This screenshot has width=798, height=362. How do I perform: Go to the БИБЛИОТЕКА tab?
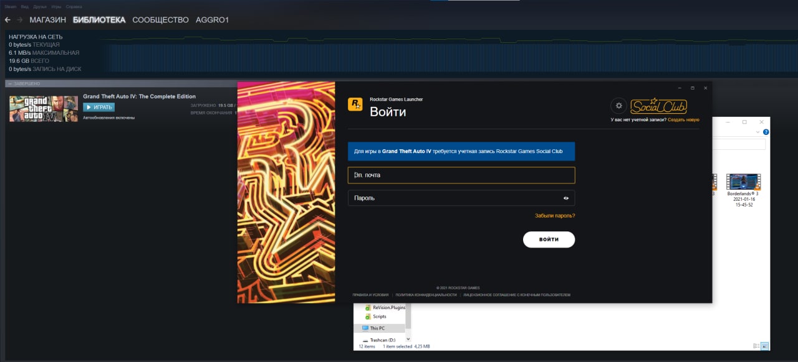click(x=99, y=20)
